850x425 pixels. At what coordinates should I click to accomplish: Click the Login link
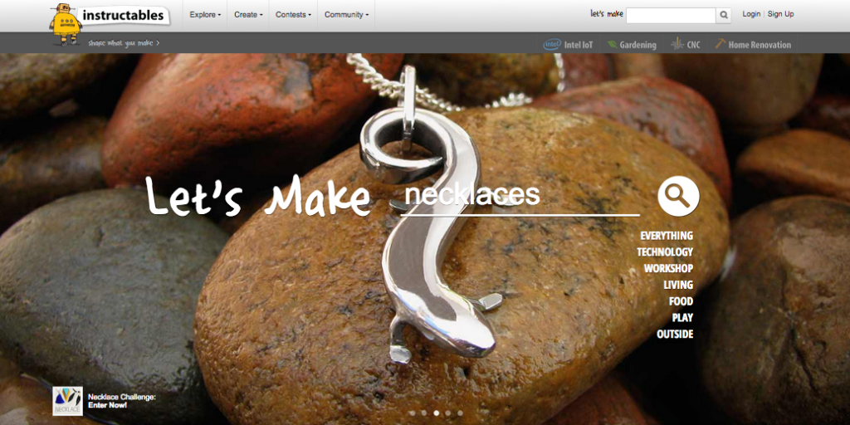751,14
